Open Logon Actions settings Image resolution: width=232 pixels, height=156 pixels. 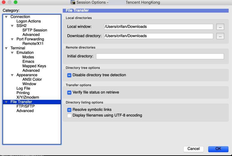(29, 21)
